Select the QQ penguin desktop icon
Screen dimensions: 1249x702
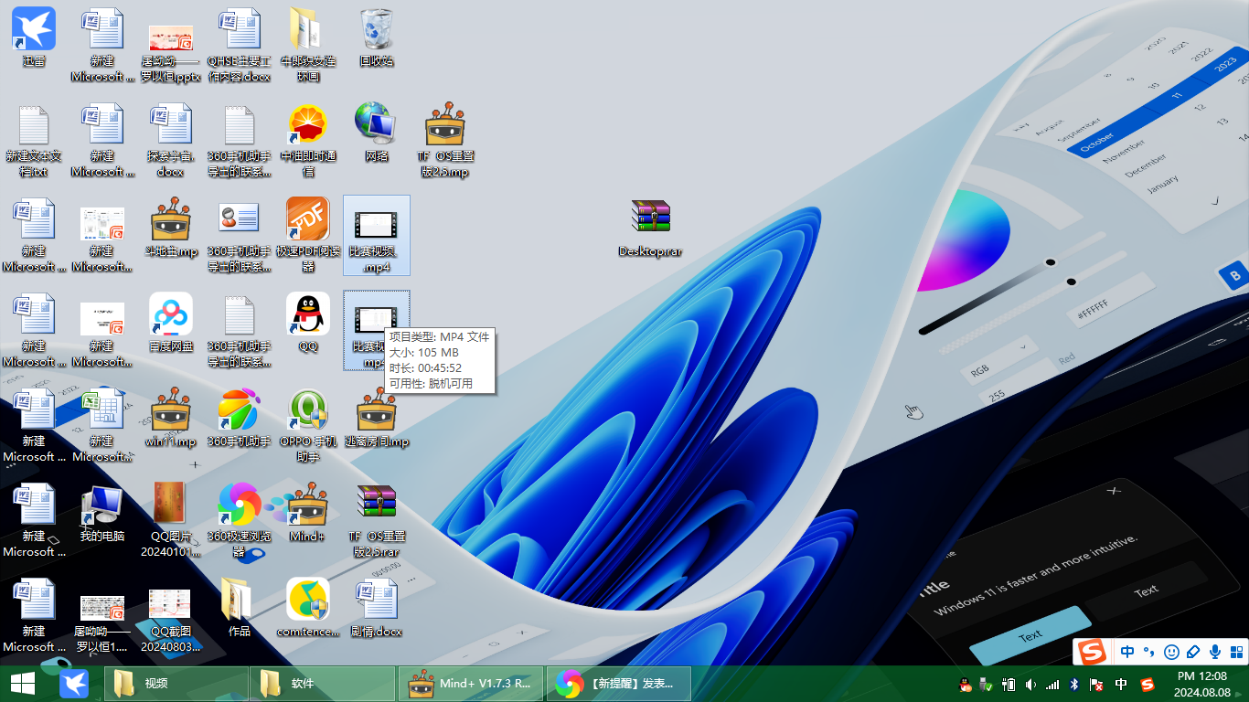(x=308, y=323)
